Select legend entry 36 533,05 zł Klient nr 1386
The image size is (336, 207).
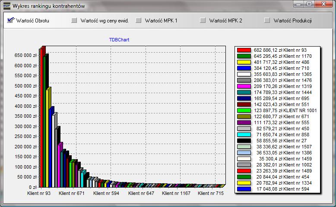coord(284,153)
